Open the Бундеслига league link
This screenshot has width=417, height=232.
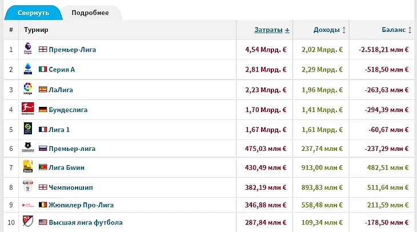pyautogui.click(x=68, y=110)
